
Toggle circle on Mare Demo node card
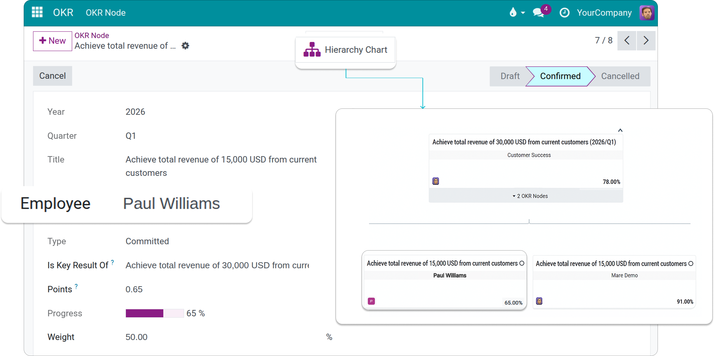[x=691, y=264]
